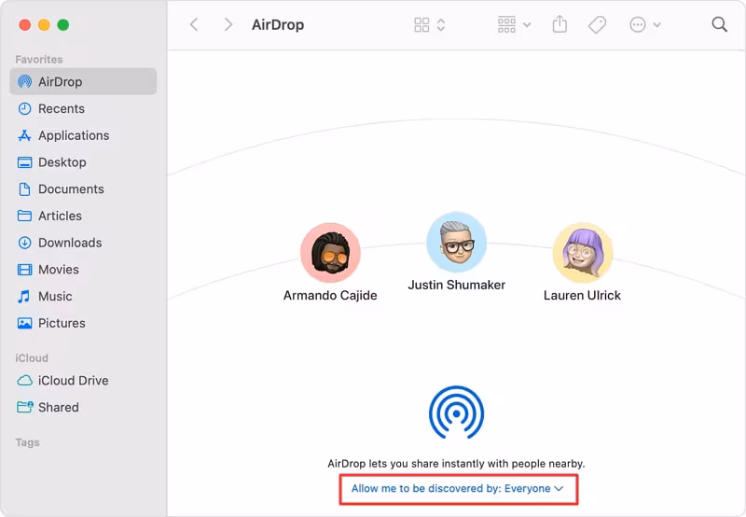Open Recents in the sidebar

pos(83,108)
